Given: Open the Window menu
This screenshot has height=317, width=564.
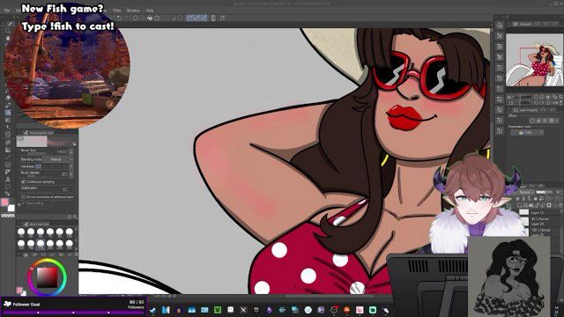Looking at the screenshot, I should [x=133, y=11].
